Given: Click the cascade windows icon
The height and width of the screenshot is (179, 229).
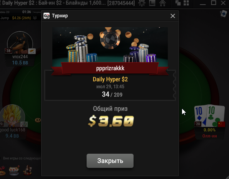Looking at the screenshot, I should click(178, 3).
